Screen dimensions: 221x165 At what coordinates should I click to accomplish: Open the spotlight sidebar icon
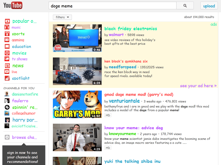(7, 78)
